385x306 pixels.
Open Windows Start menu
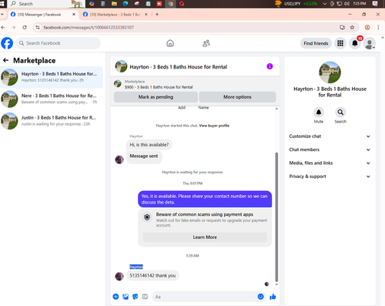(x=2, y=4)
